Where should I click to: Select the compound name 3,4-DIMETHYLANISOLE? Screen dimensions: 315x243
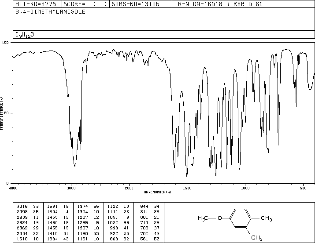[50, 12]
